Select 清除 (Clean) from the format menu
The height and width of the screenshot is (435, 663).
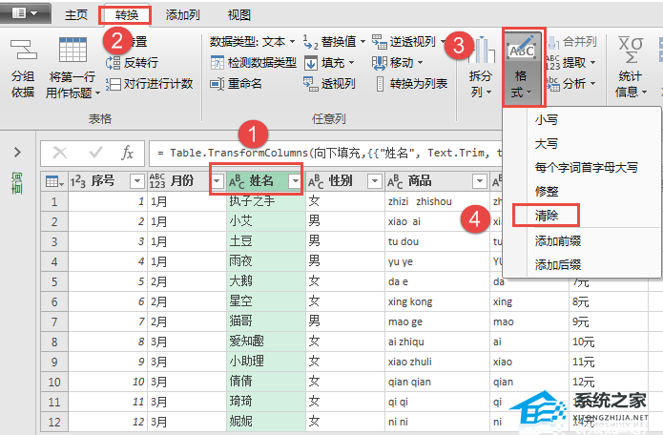tap(548, 216)
